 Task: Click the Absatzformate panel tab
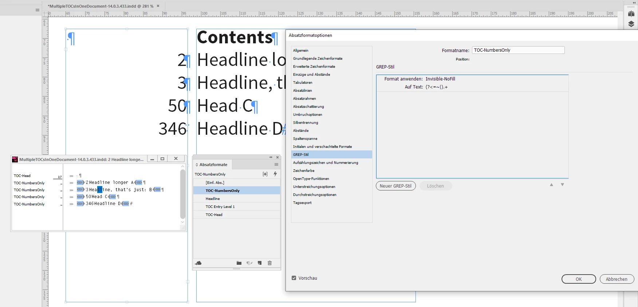(213, 165)
